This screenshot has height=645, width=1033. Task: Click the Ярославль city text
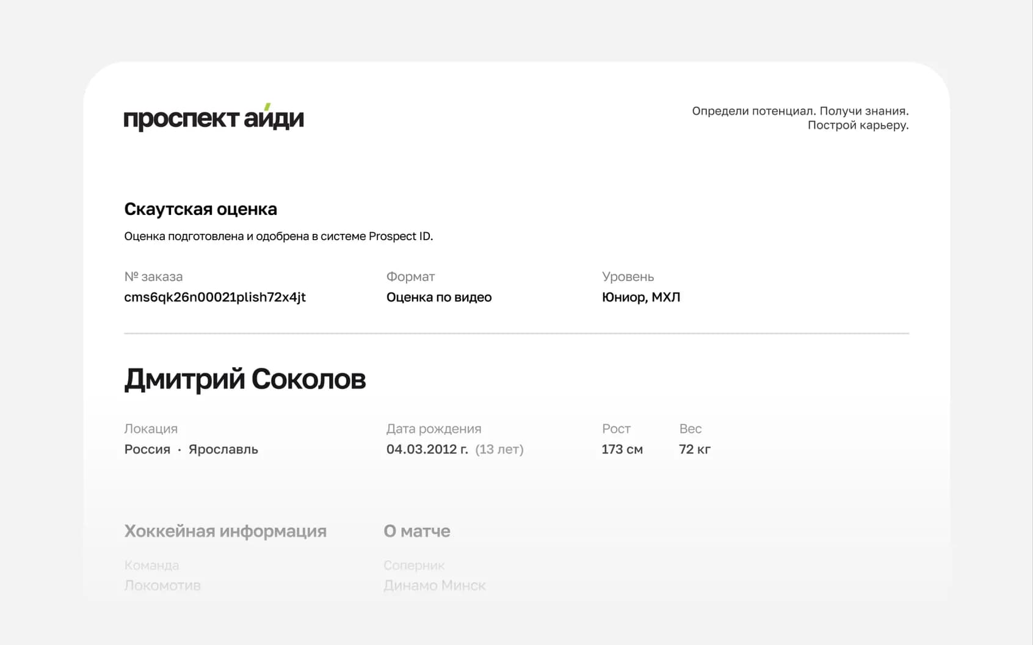point(223,450)
